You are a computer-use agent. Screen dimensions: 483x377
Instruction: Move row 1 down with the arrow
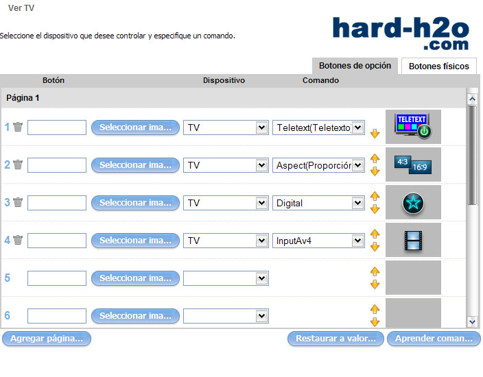point(375,133)
